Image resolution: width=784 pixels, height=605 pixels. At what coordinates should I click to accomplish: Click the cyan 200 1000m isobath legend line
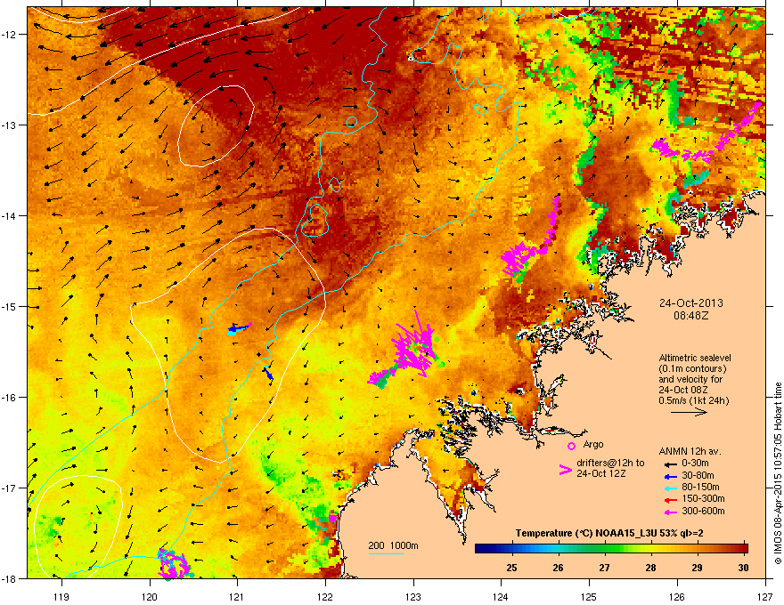coord(387,553)
